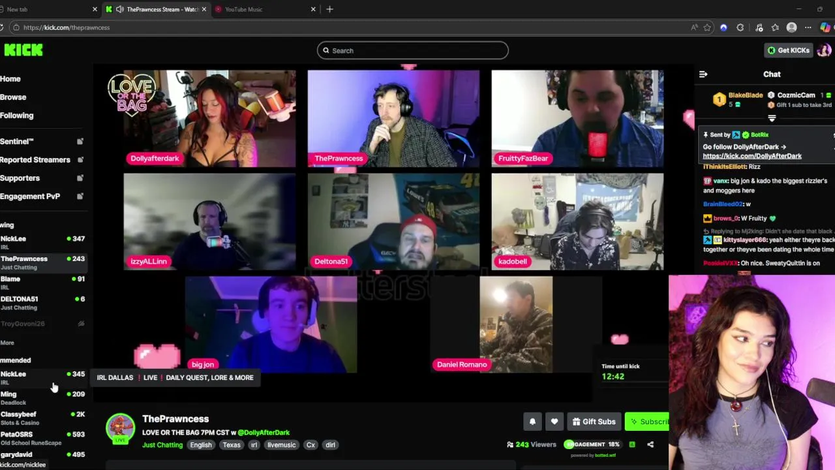The height and width of the screenshot is (470, 835).
Task: Click the green Subscribe button
Action: point(648,422)
